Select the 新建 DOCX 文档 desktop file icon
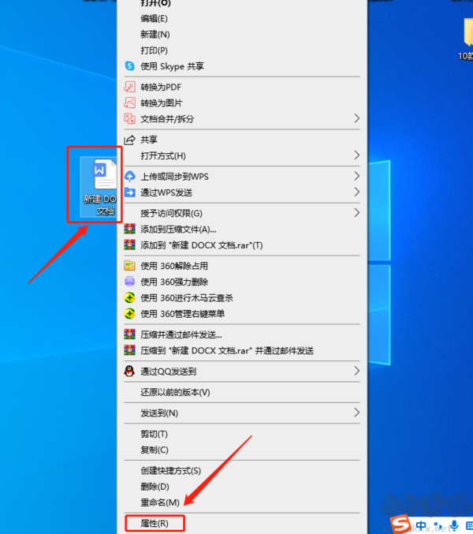This screenshot has height=534, width=473. (99, 187)
